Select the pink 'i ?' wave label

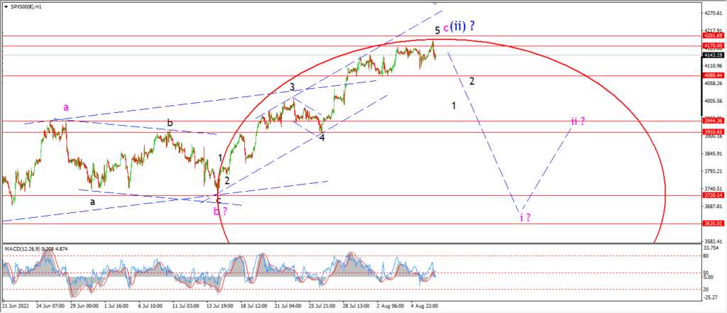(x=525, y=217)
